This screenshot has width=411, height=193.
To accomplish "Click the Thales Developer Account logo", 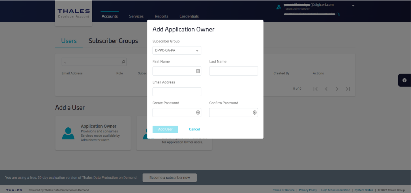I will pyautogui.click(x=74, y=14).
